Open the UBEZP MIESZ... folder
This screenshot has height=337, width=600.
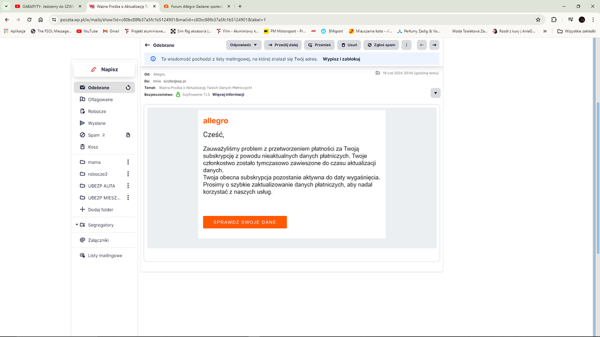click(104, 197)
